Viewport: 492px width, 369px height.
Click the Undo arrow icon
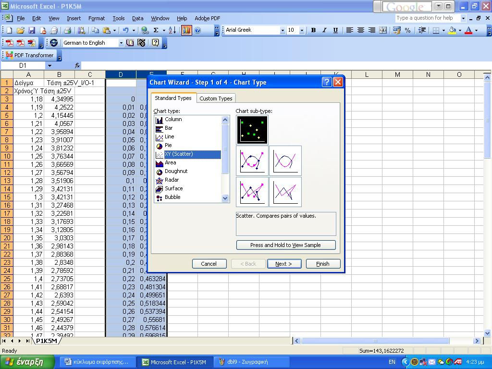(126, 30)
